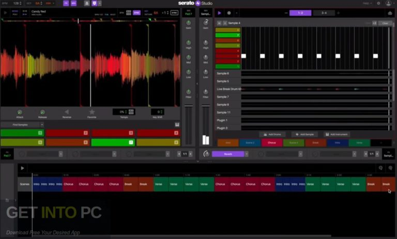Click the zoom-in magnifier in arrangement view
Screen dimensions: 397x239
[390, 168]
